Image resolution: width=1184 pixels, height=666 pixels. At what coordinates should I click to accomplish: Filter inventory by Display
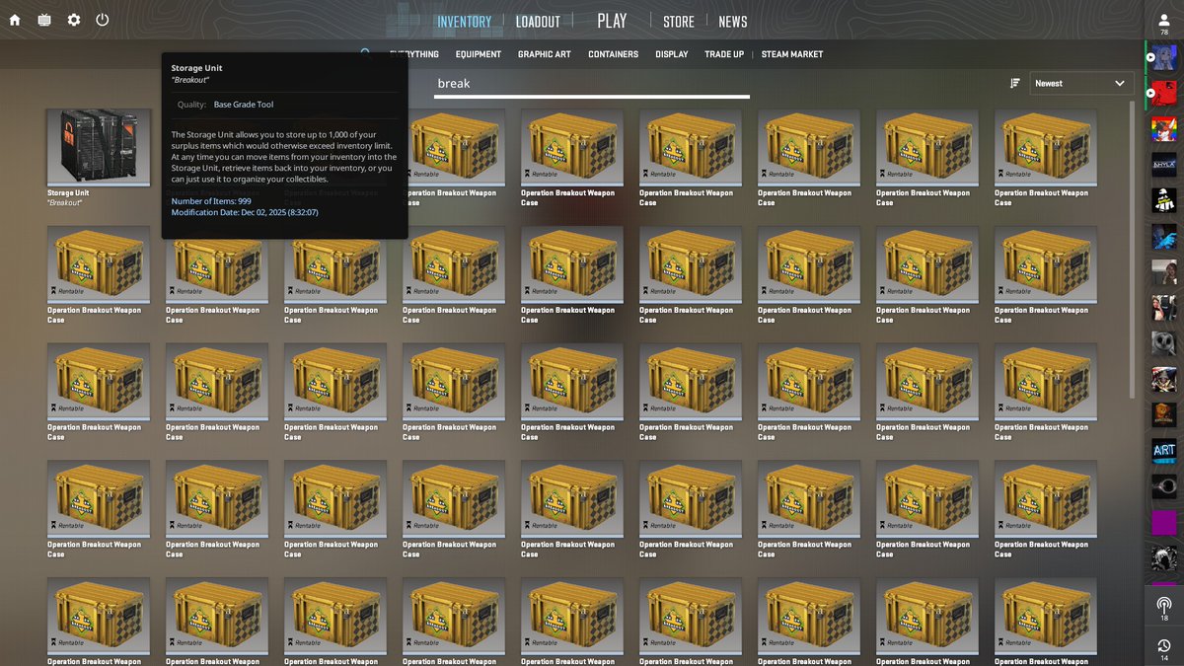point(672,54)
